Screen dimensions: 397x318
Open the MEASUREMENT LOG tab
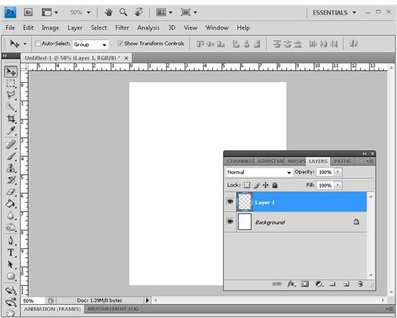point(113,309)
